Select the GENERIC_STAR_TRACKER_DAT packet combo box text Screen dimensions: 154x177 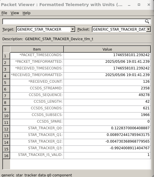(x=119, y=29)
